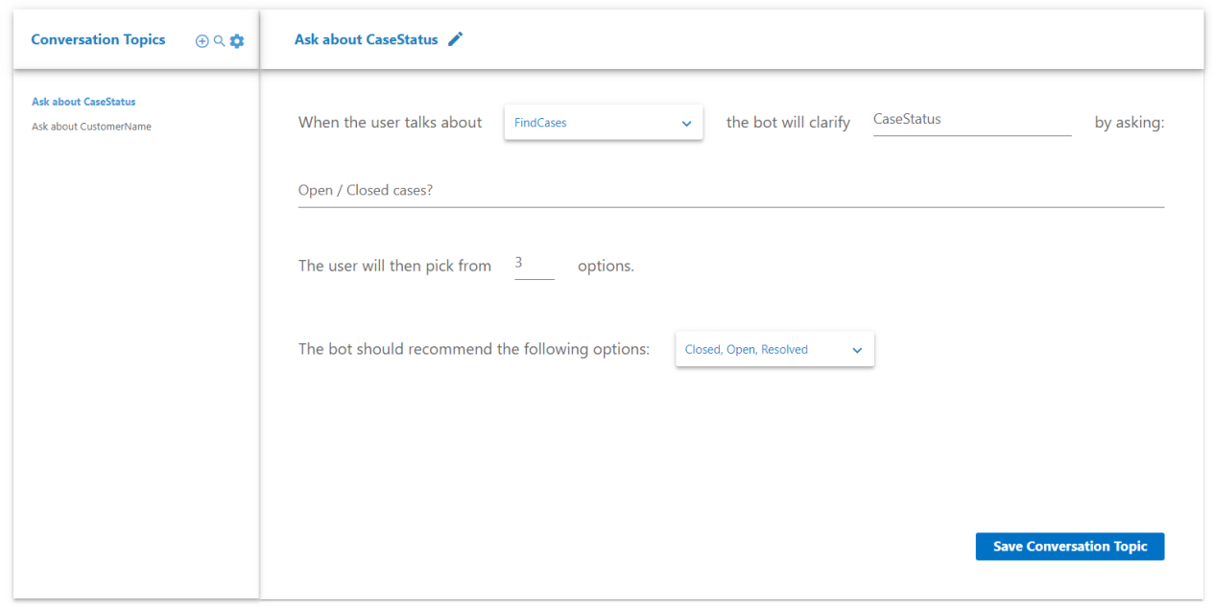Click the pencil icon to rename topic
This screenshot has width=1213, height=608.
[456, 39]
